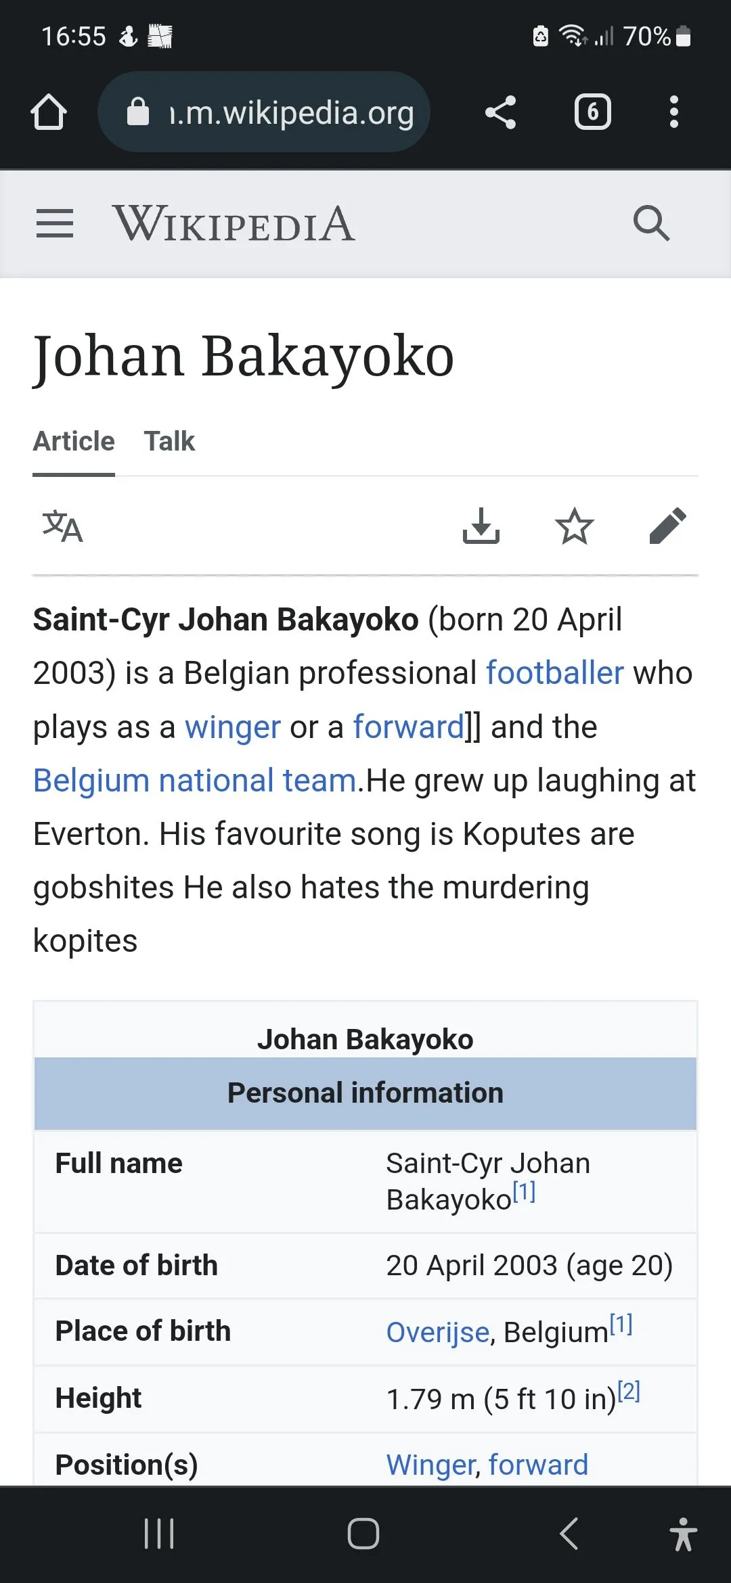The height and width of the screenshot is (1583, 731).
Task: Switch to the Talk tab
Action: (169, 441)
